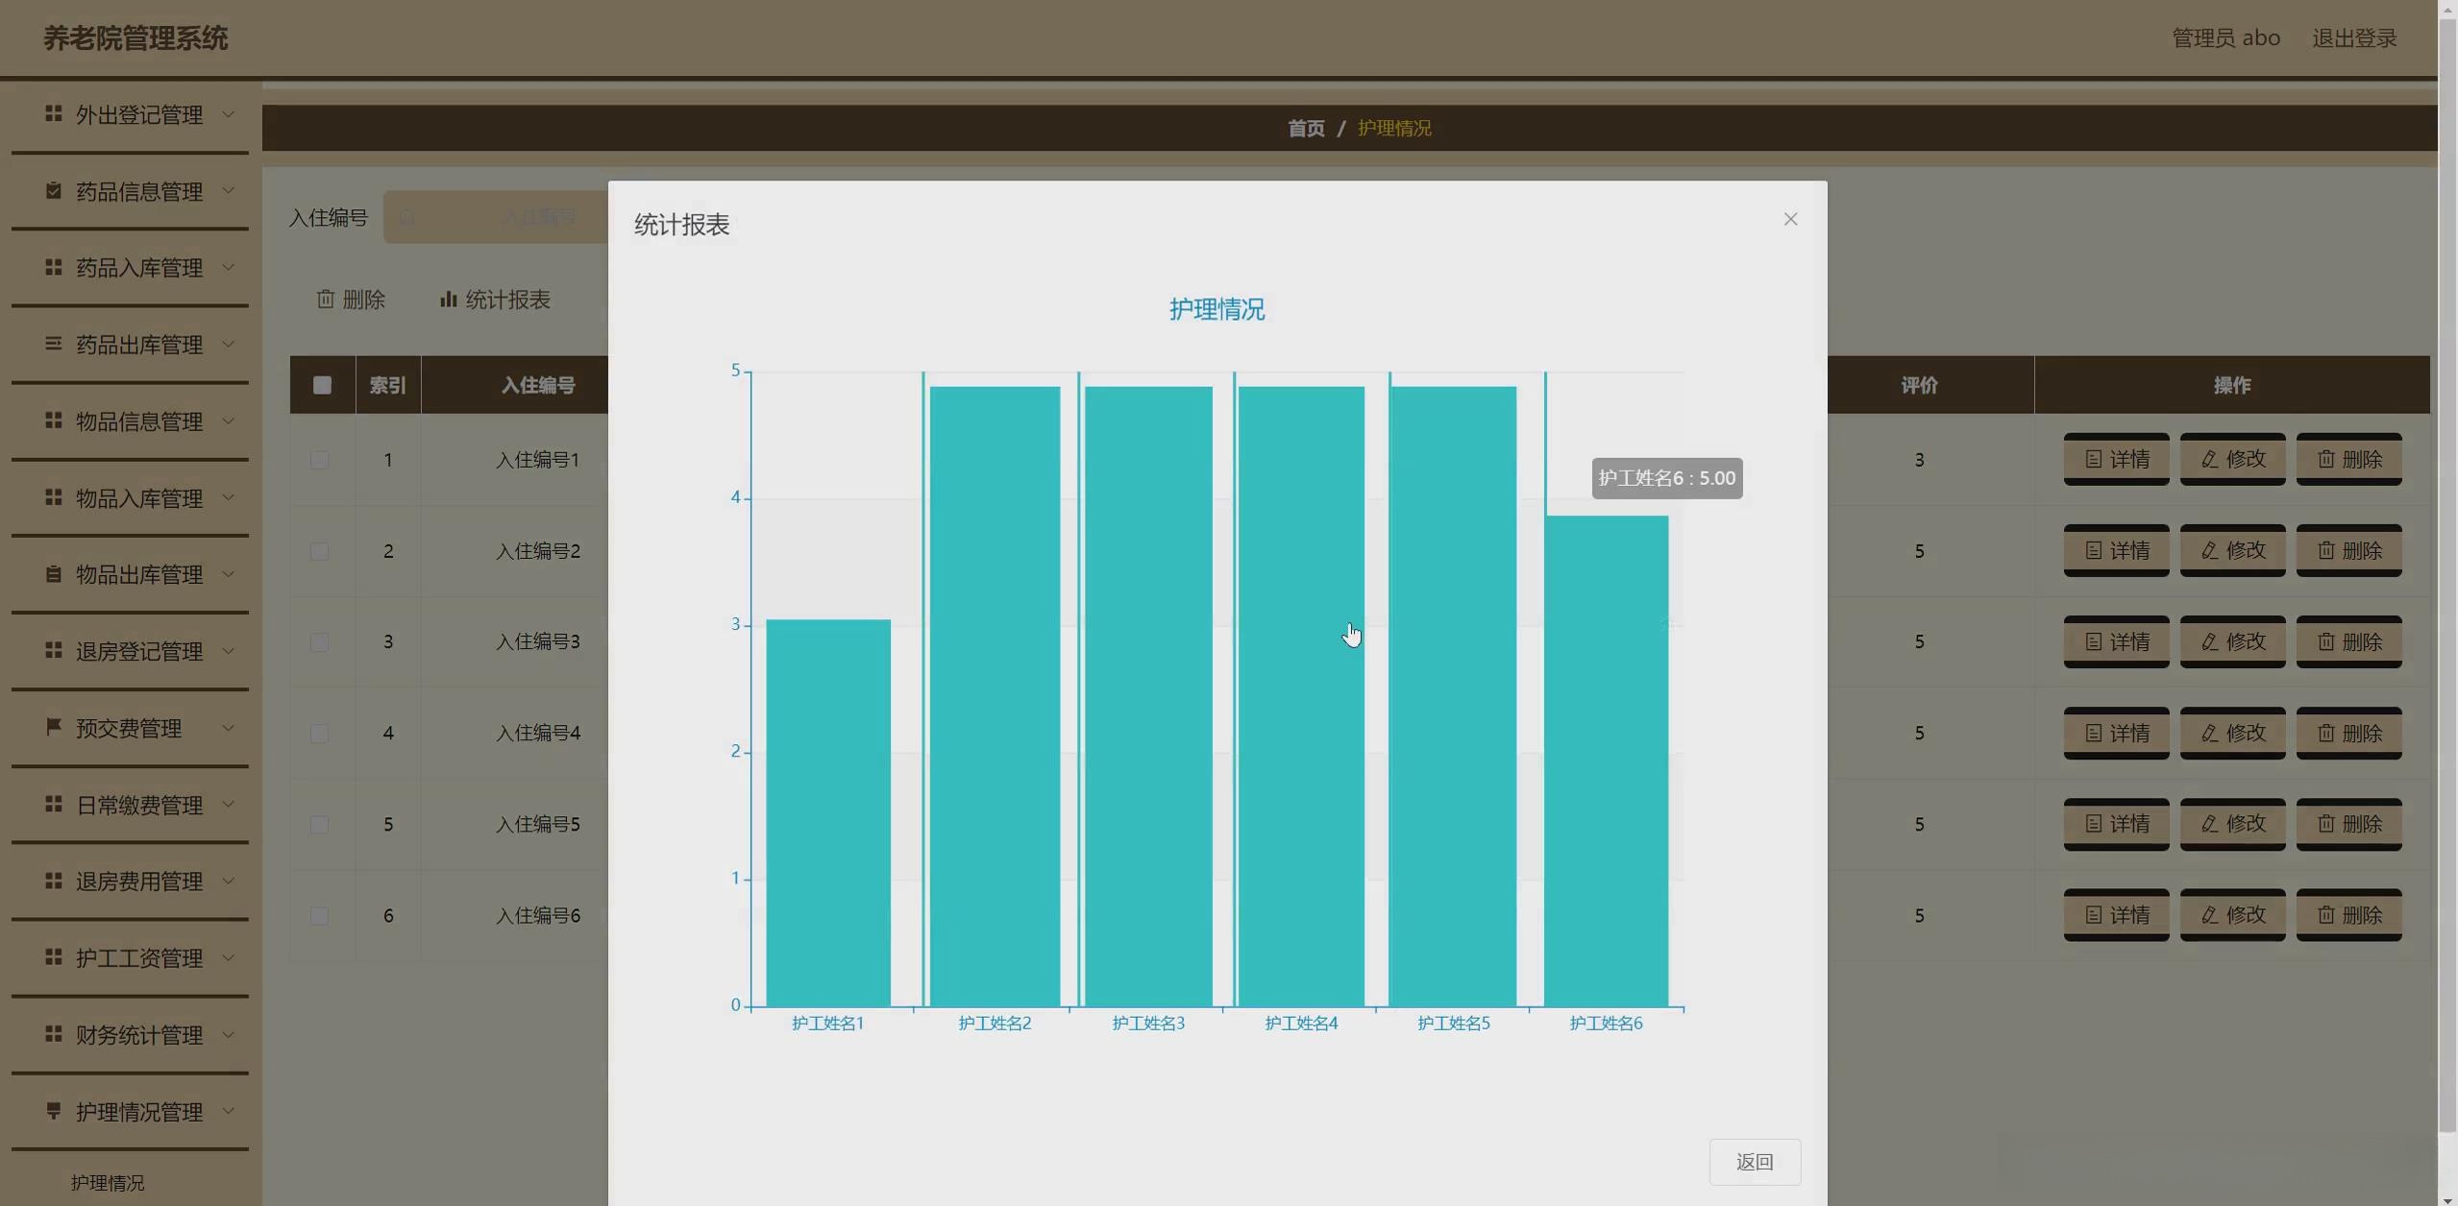Image resolution: width=2458 pixels, height=1206 pixels.
Task: Click the trash icon on toolbar 删除
Action: tap(326, 300)
